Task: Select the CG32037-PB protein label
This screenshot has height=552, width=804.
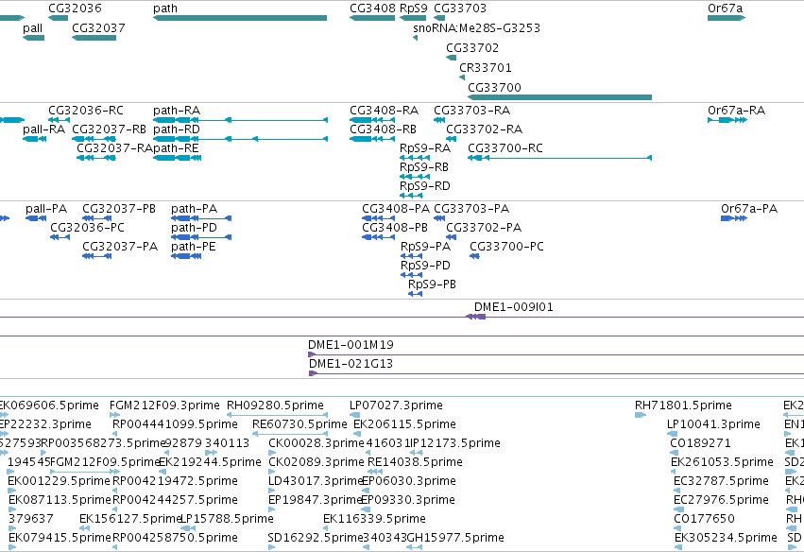Action: pos(119,209)
